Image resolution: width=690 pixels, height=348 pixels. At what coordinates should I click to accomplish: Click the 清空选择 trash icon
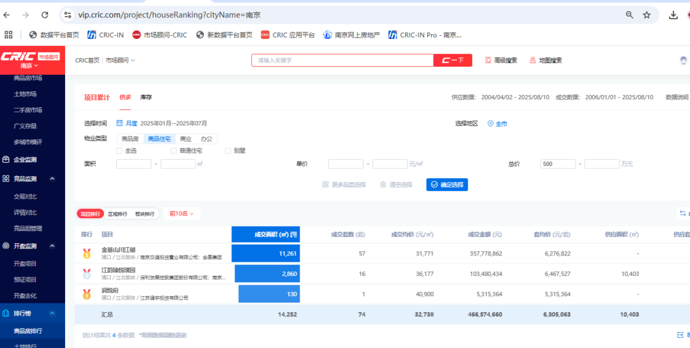[383, 185]
